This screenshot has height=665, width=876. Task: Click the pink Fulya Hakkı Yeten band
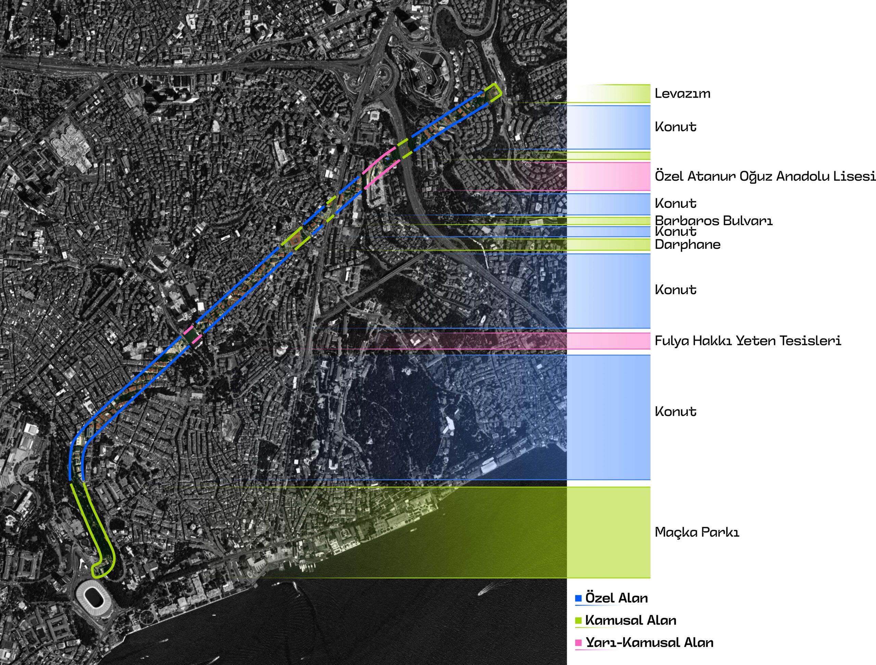click(x=609, y=341)
